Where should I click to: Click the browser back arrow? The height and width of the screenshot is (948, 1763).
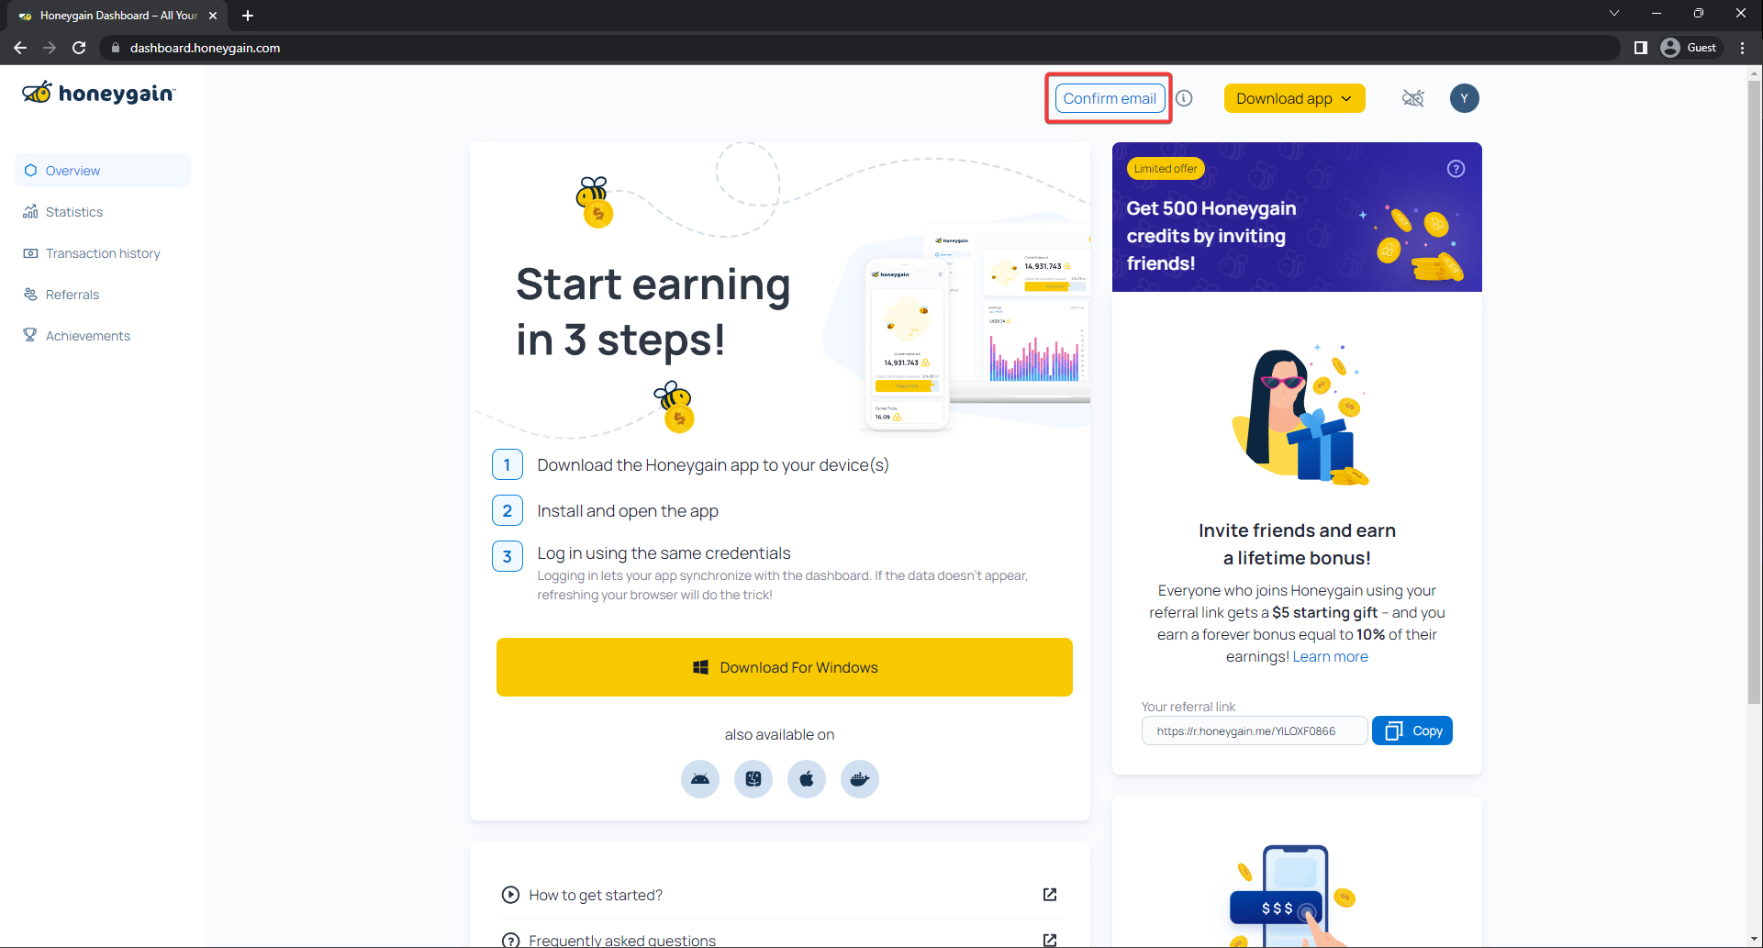pyautogui.click(x=20, y=48)
